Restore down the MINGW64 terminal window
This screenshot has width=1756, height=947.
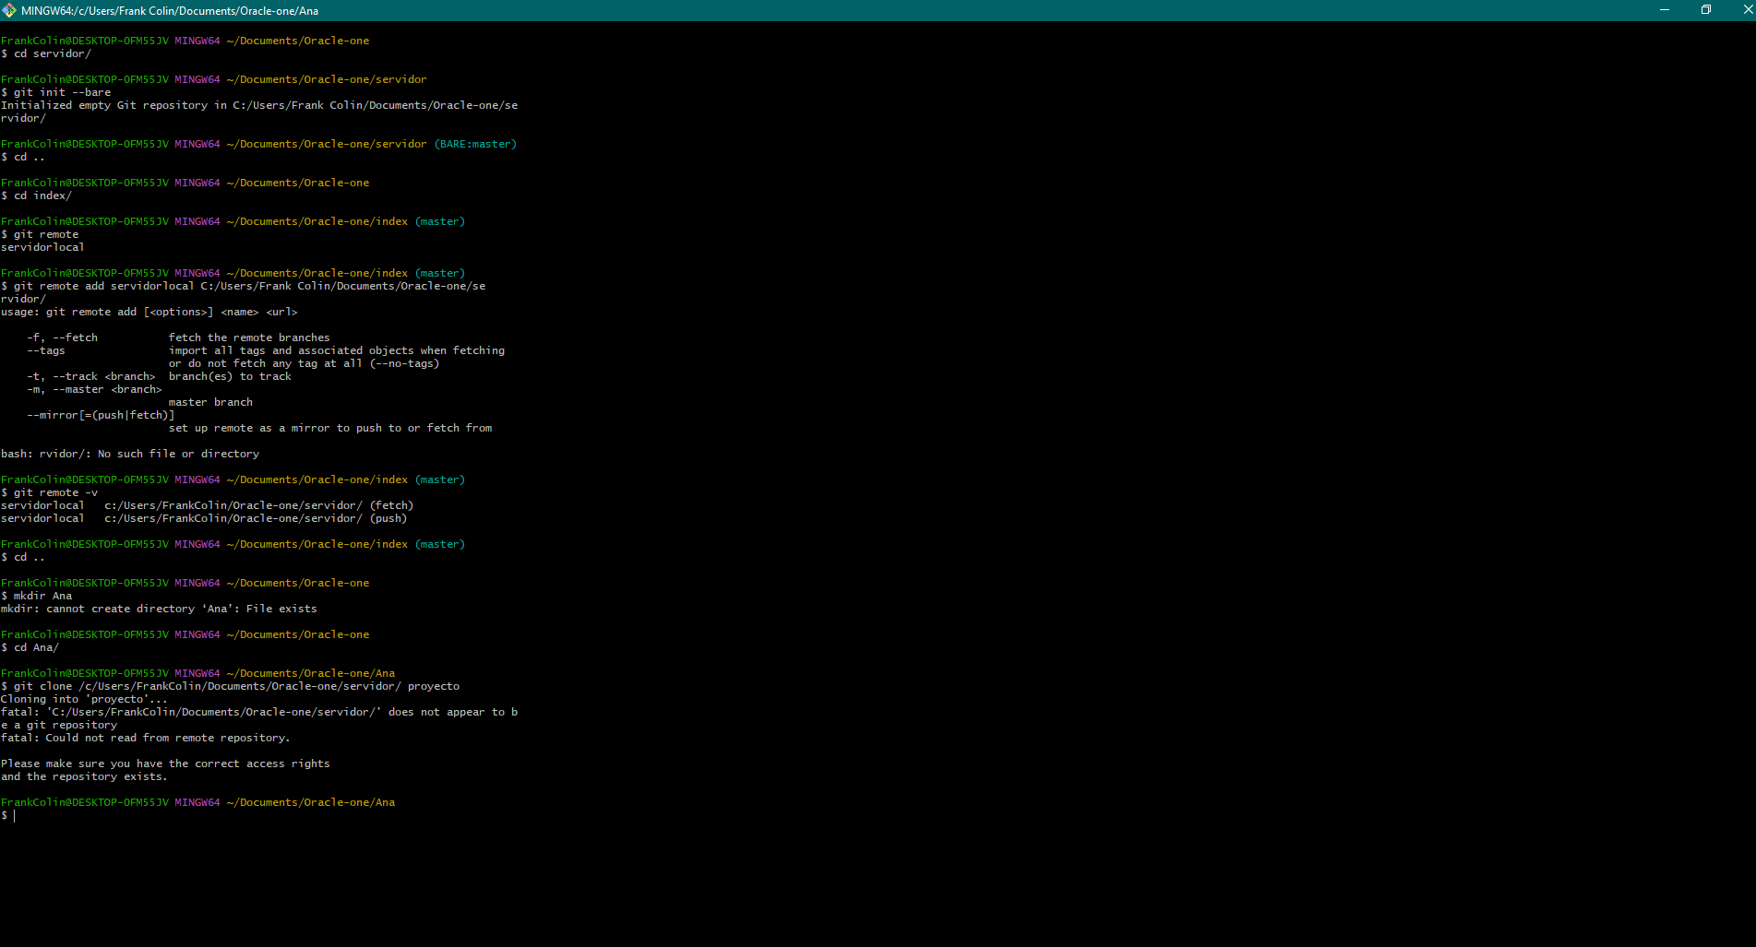pos(1705,10)
